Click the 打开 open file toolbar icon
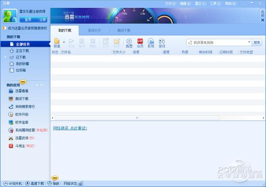Image resolution: width=266 pixels, height=187 pixels. click(x=106, y=43)
